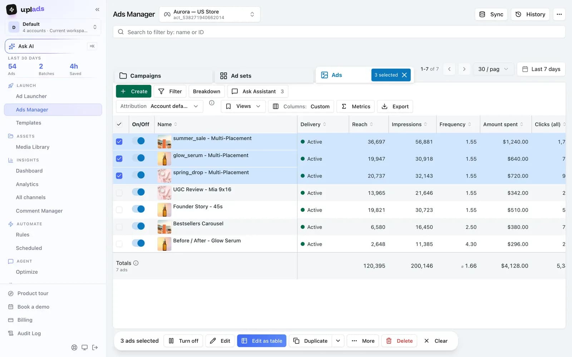Open the three-dots overflow menu near History
572x357 pixels.
point(559,14)
